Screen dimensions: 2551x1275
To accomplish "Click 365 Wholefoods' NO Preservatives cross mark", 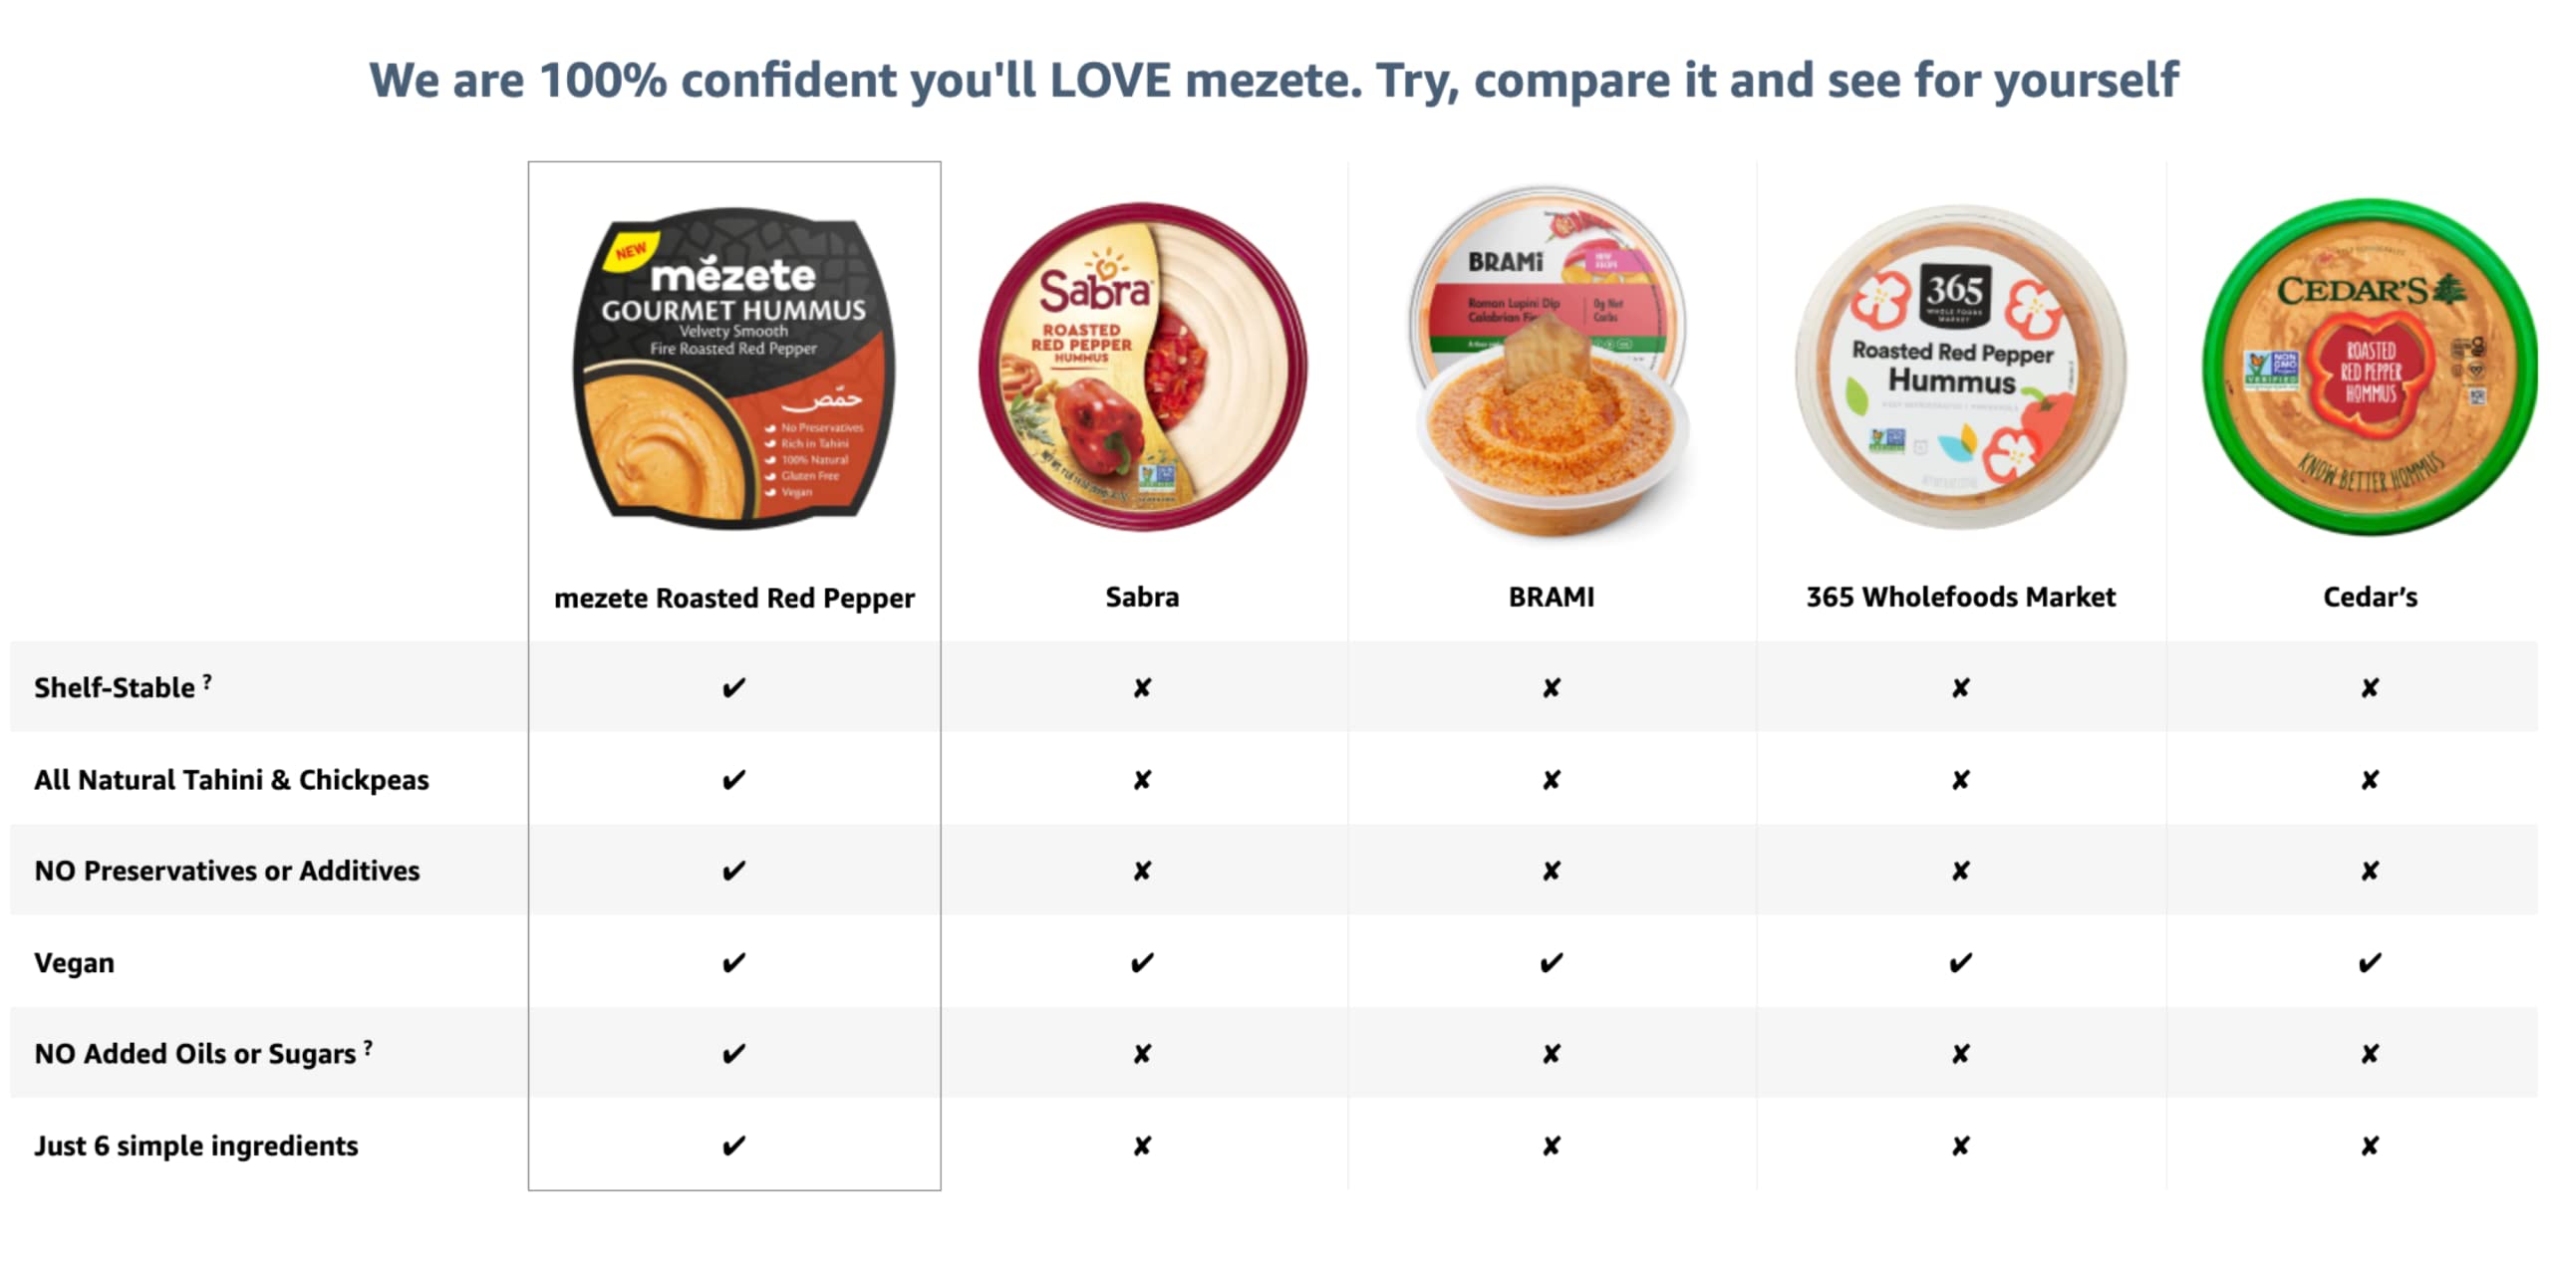I will (1960, 872).
